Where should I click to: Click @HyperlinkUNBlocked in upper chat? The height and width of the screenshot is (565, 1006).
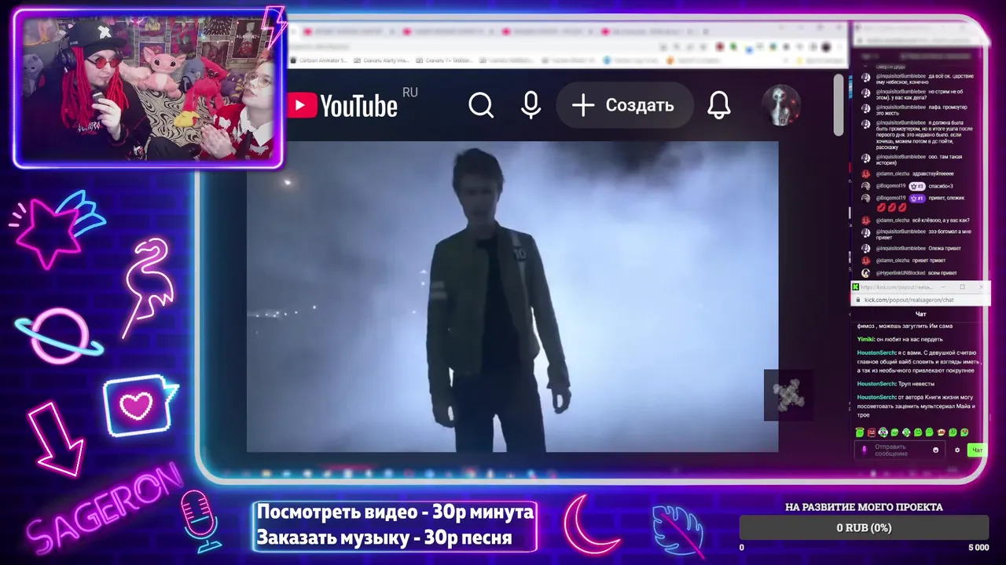pyautogui.click(x=901, y=273)
